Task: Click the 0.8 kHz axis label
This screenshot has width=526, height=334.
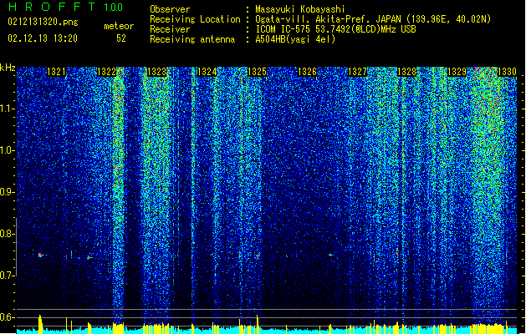Action: pos(7,234)
